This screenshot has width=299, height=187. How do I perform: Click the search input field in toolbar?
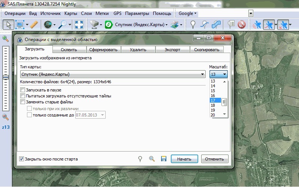tap(223, 13)
